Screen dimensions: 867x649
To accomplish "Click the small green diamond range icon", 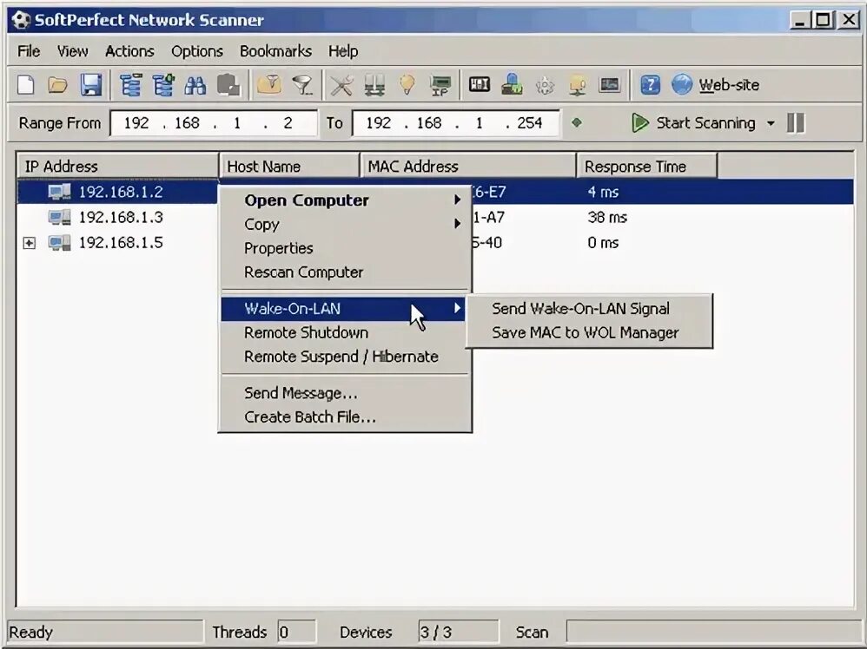I will tap(576, 122).
